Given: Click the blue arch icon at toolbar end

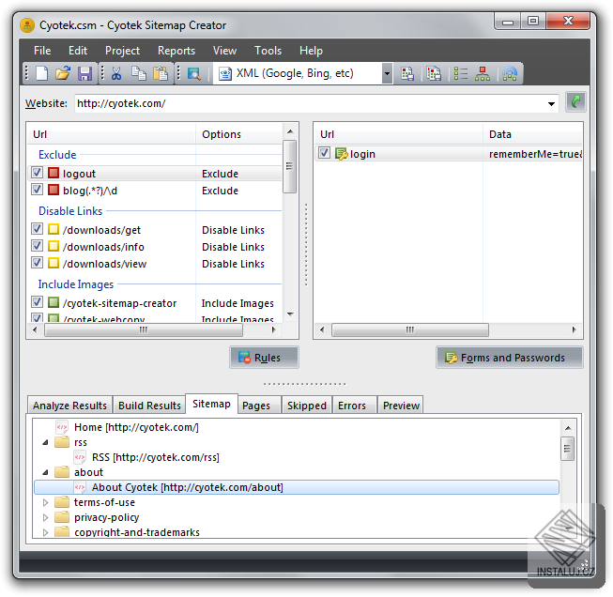Looking at the screenshot, I should click(510, 73).
